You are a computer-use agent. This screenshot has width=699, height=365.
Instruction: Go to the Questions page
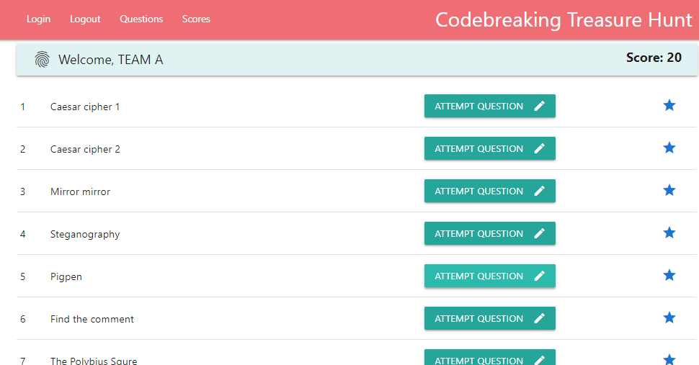141,19
